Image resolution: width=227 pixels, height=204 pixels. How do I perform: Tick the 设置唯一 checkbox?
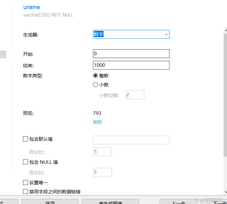pos(25,182)
